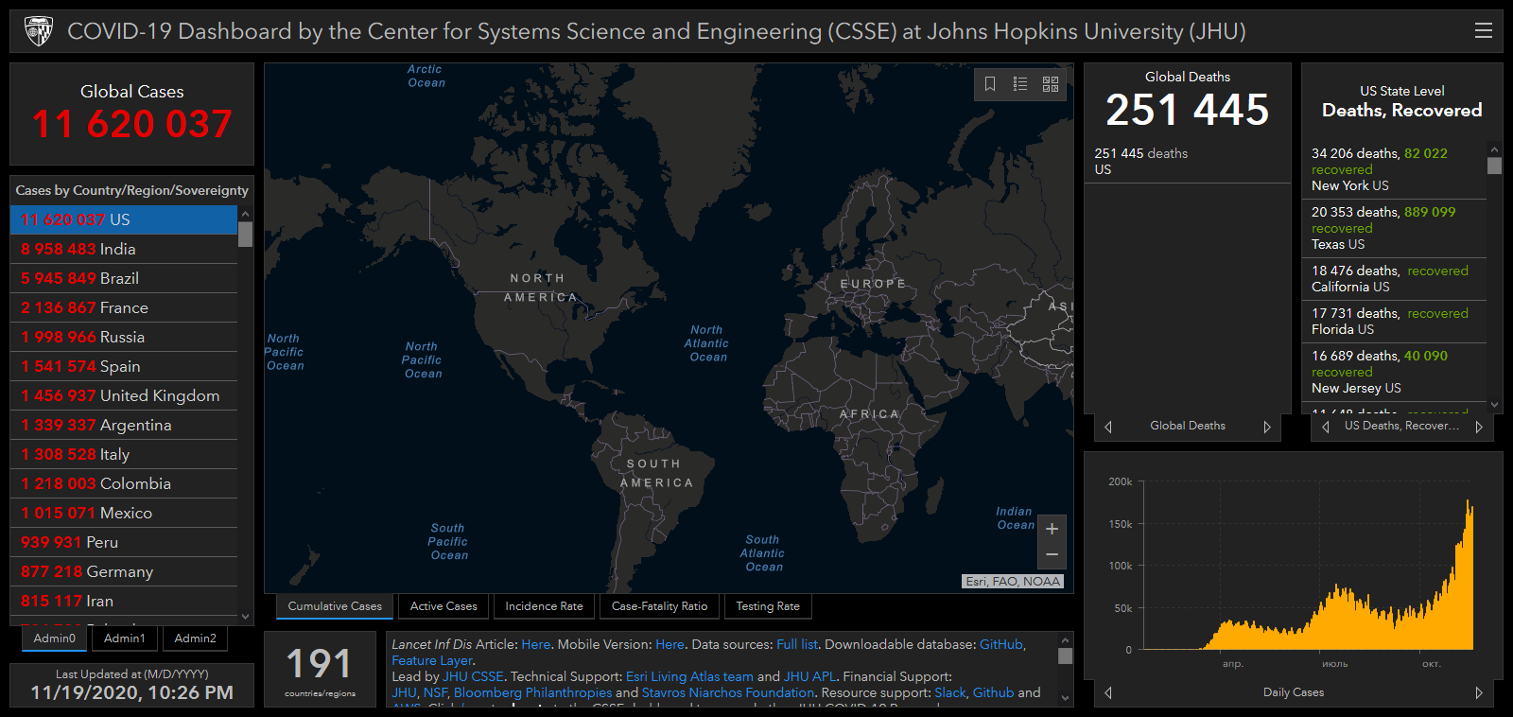The image size is (1513, 717).
Task: Select Germany row in country list
Action: coord(124,571)
